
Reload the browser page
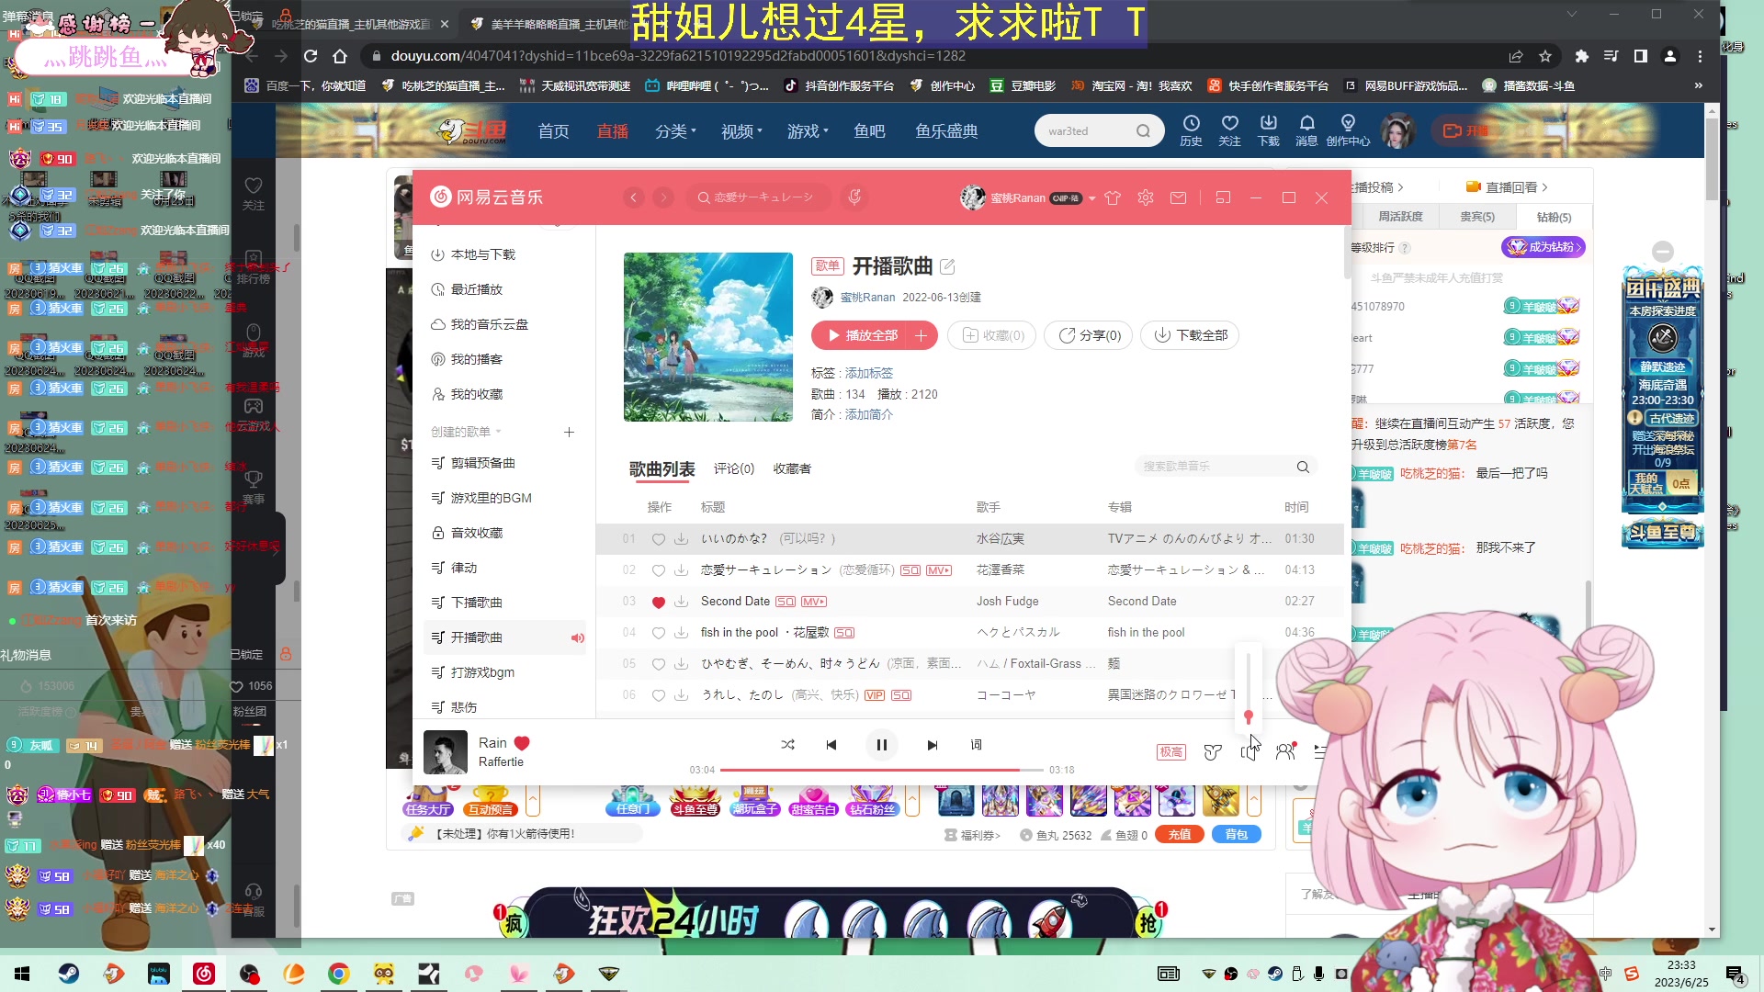[x=311, y=56]
